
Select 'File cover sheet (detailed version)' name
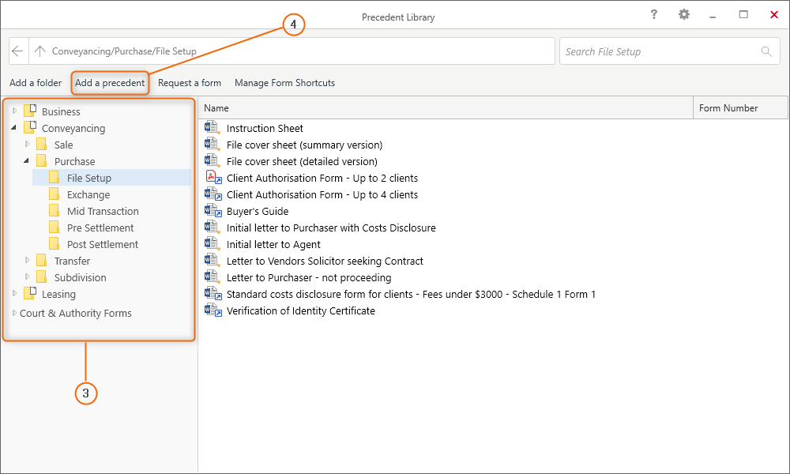[x=302, y=161]
